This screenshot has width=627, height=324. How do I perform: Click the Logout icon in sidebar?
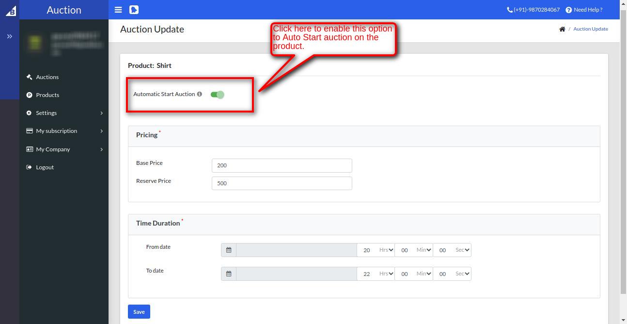pyautogui.click(x=29, y=167)
